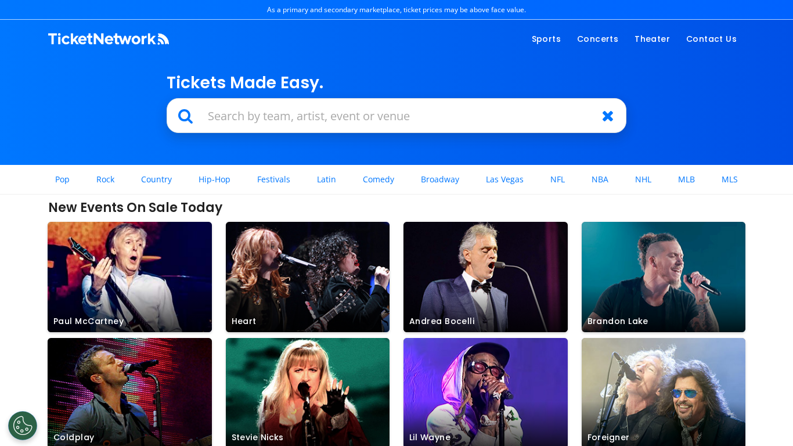Clear the search field using the X icon

pos(607,116)
